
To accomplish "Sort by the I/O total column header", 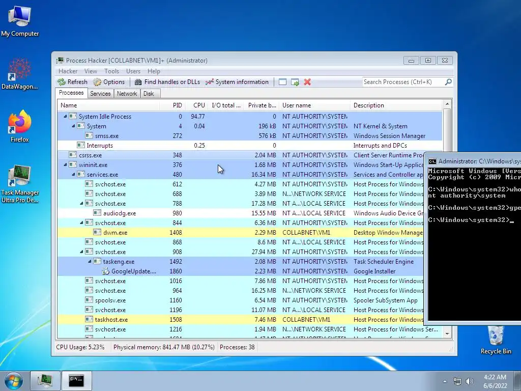I will coord(226,105).
